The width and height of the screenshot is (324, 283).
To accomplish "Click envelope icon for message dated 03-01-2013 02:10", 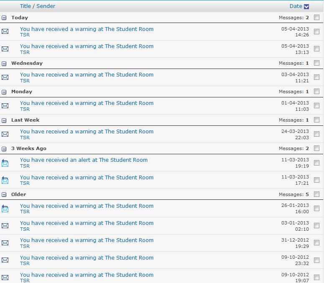I will point(5,226).
